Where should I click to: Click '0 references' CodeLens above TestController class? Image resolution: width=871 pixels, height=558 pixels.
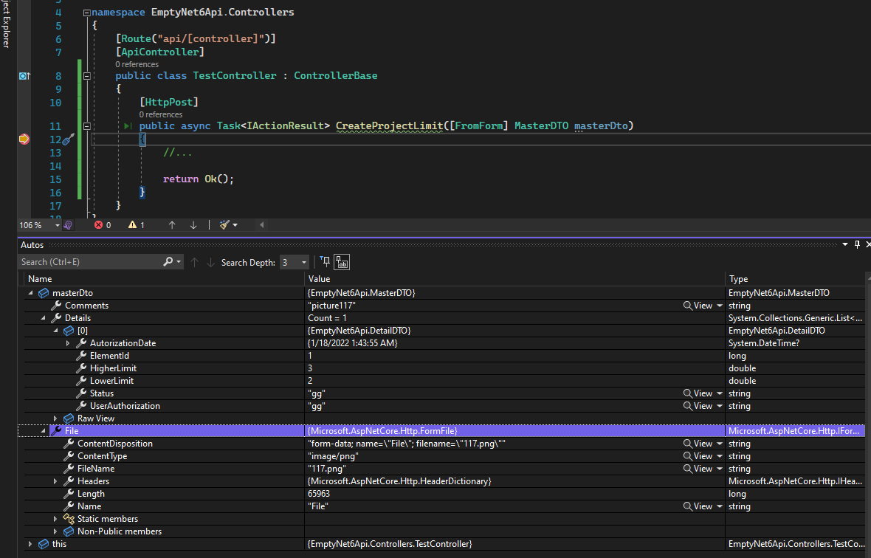137,64
